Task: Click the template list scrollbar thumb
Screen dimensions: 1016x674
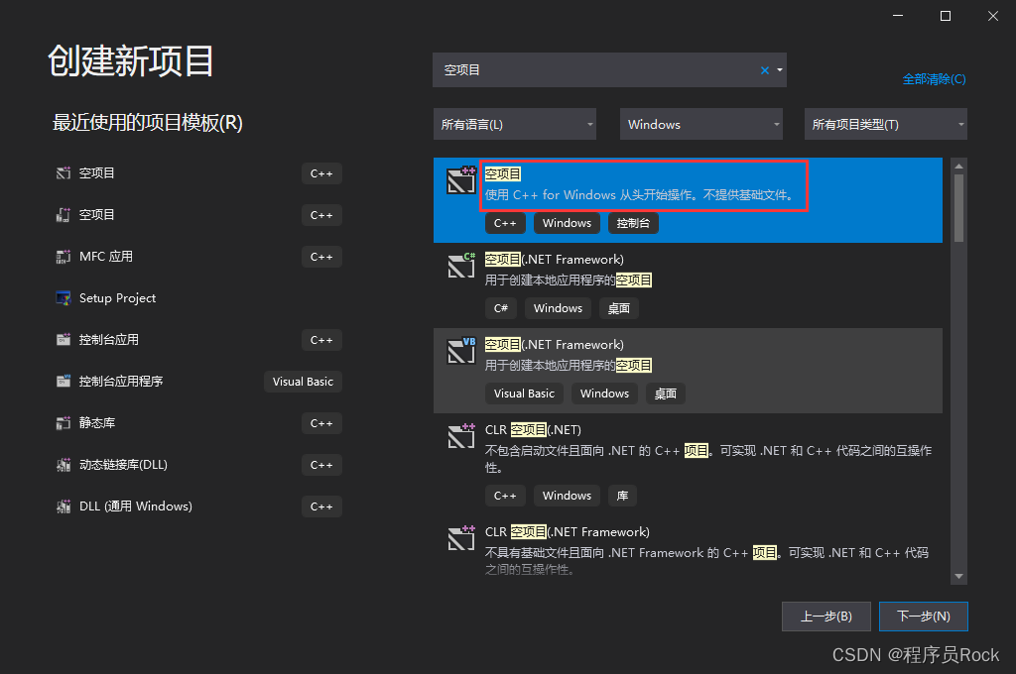Action: pos(959,208)
